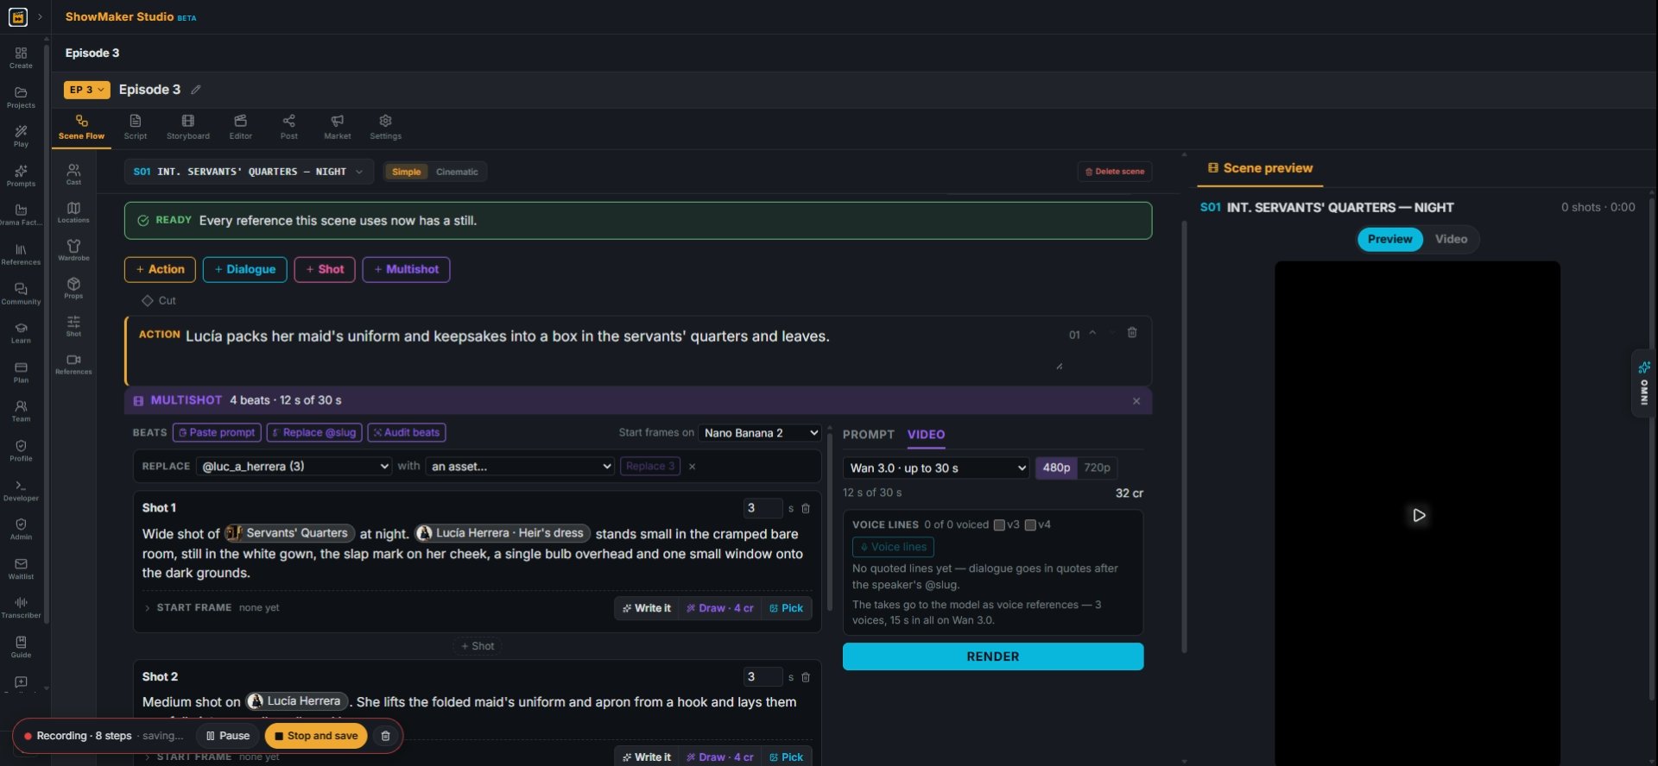Select Simple scene mode
Viewport: 1658px width, 766px height.
pyautogui.click(x=406, y=172)
